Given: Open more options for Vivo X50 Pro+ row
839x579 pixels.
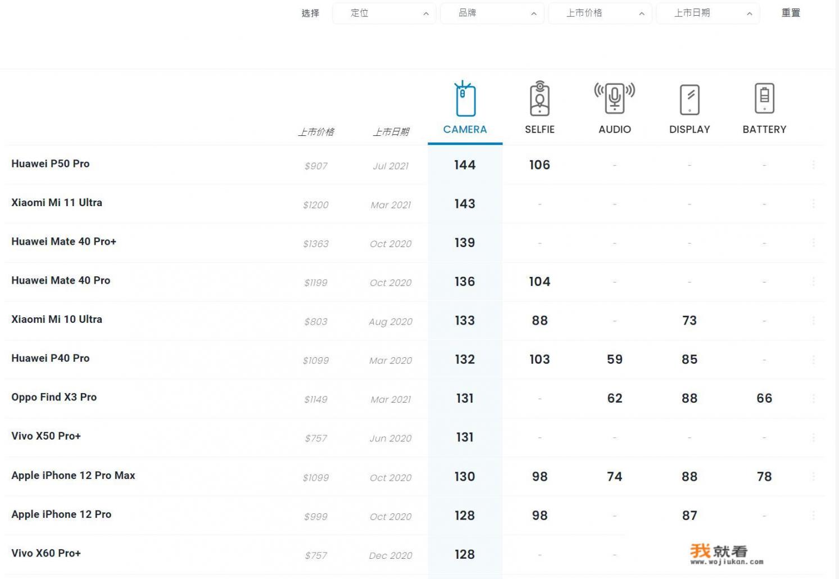Looking at the screenshot, I should (813, 437).
